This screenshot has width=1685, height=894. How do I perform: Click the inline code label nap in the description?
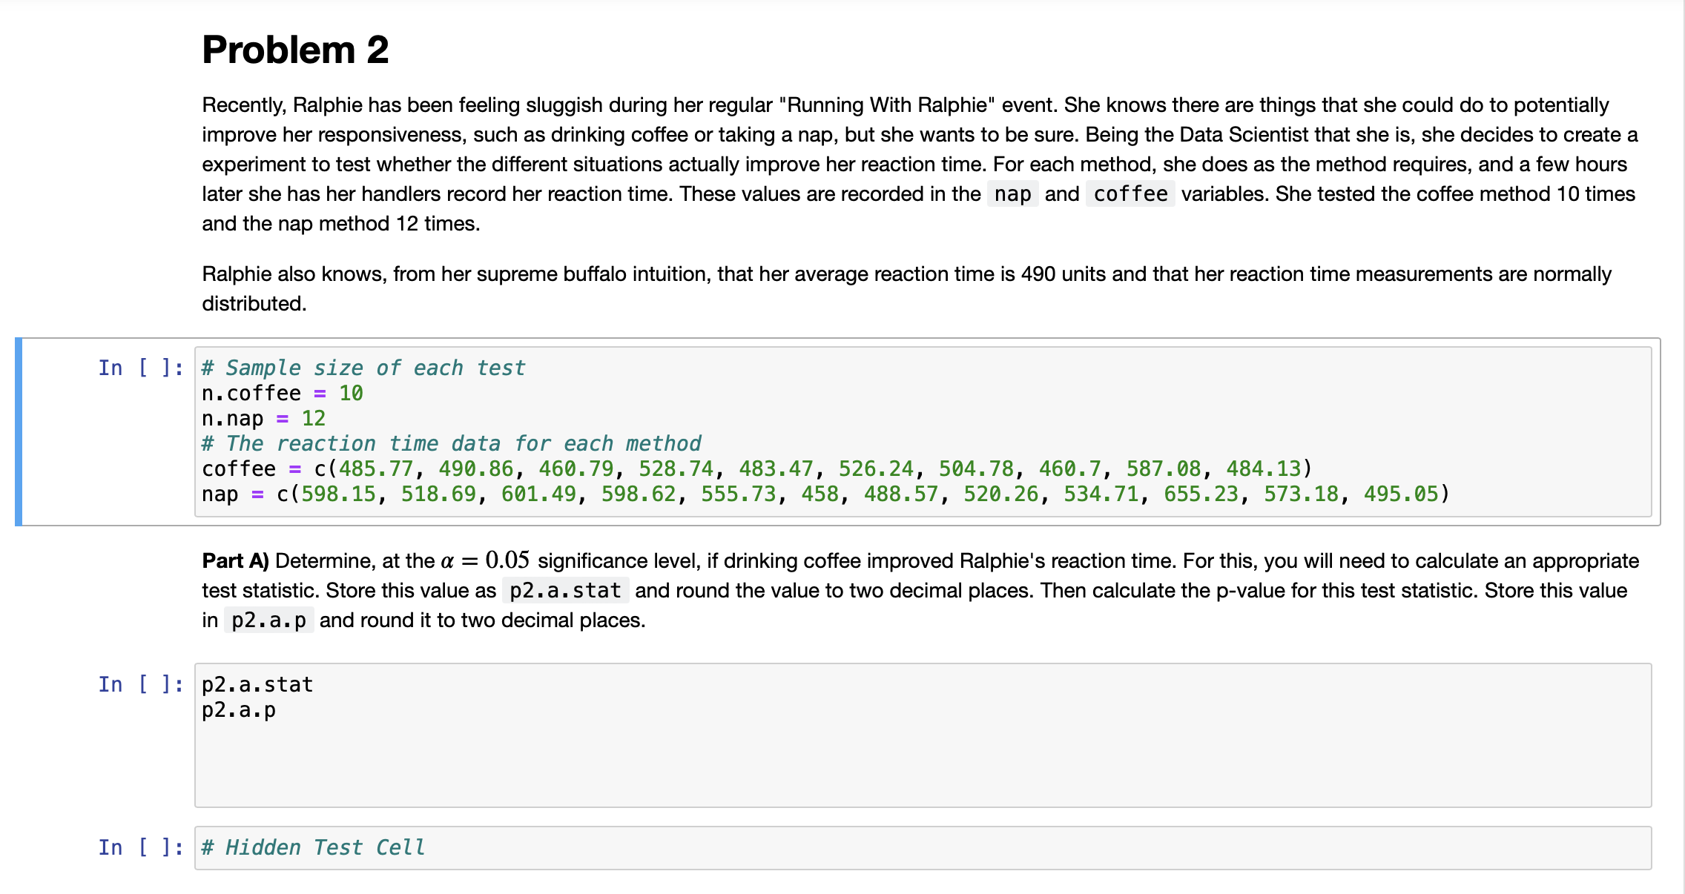click(x=1012, y=193)
